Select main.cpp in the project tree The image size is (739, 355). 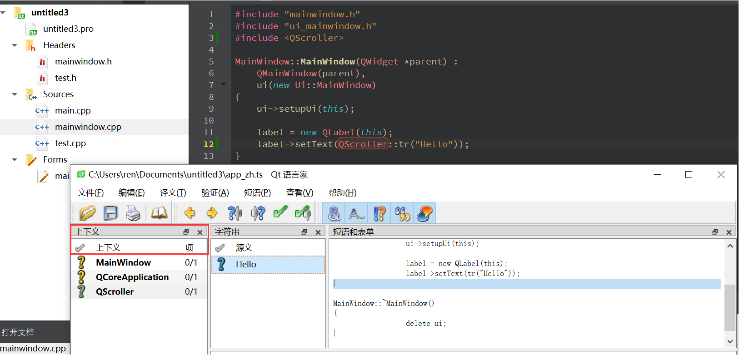[73, 111]
